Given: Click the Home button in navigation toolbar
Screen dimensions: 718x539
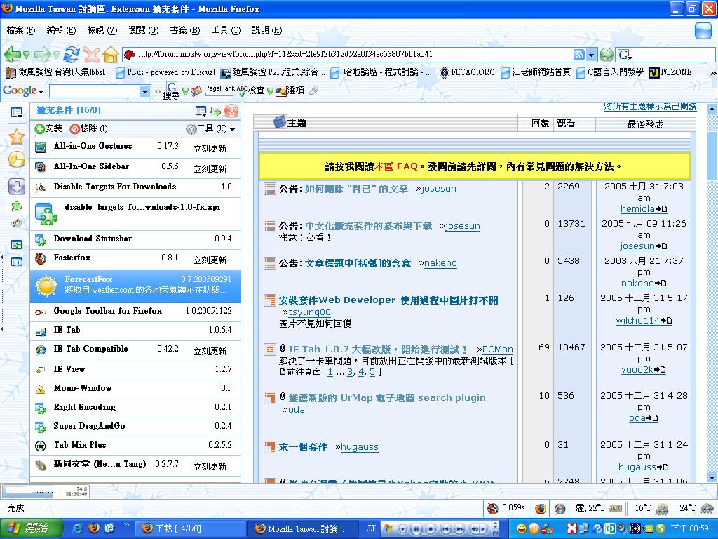Looking at the screenshot, I should (x=111, y=55).
